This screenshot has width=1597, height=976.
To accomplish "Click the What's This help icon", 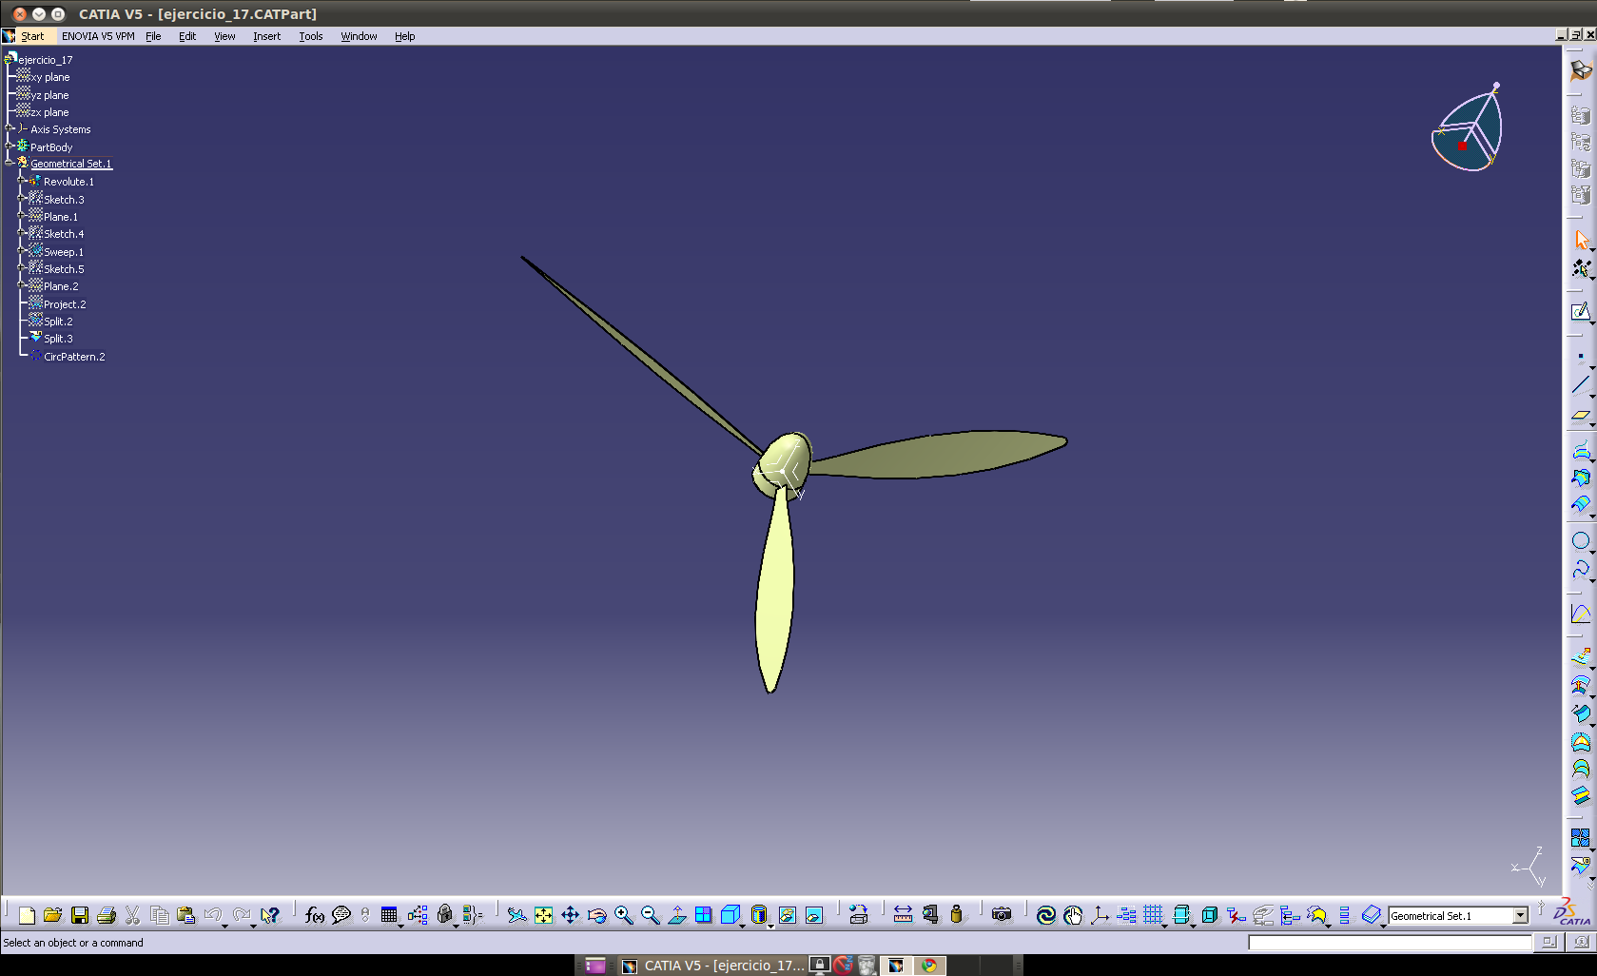I will (x=270, y=915).
